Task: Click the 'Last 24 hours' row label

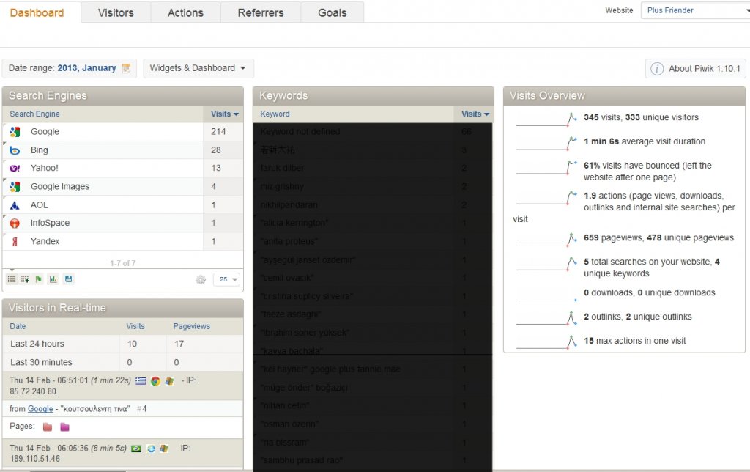Action: pos(37,344)
